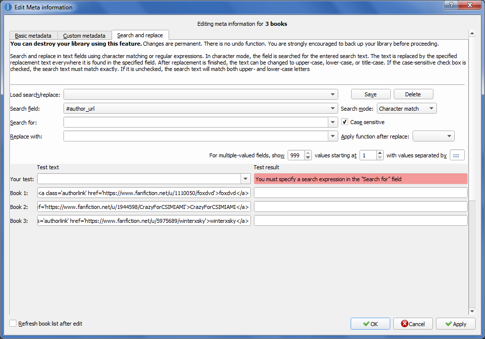Viewport: 485px width, 339px height.
Task: Click the help question mark icon in title bar
Action: click(450, 4)
